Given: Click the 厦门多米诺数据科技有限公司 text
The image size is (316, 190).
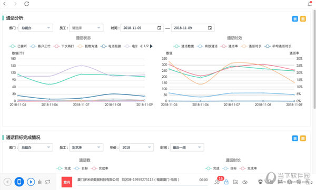Looking at the screenshot, I should tap(98, 180).
